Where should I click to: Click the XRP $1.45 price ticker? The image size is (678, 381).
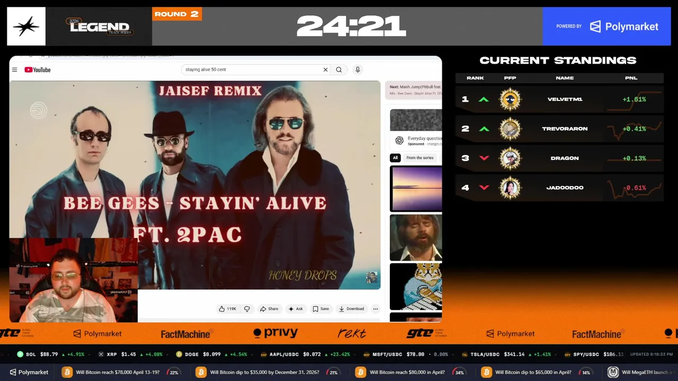click(130, 355)
